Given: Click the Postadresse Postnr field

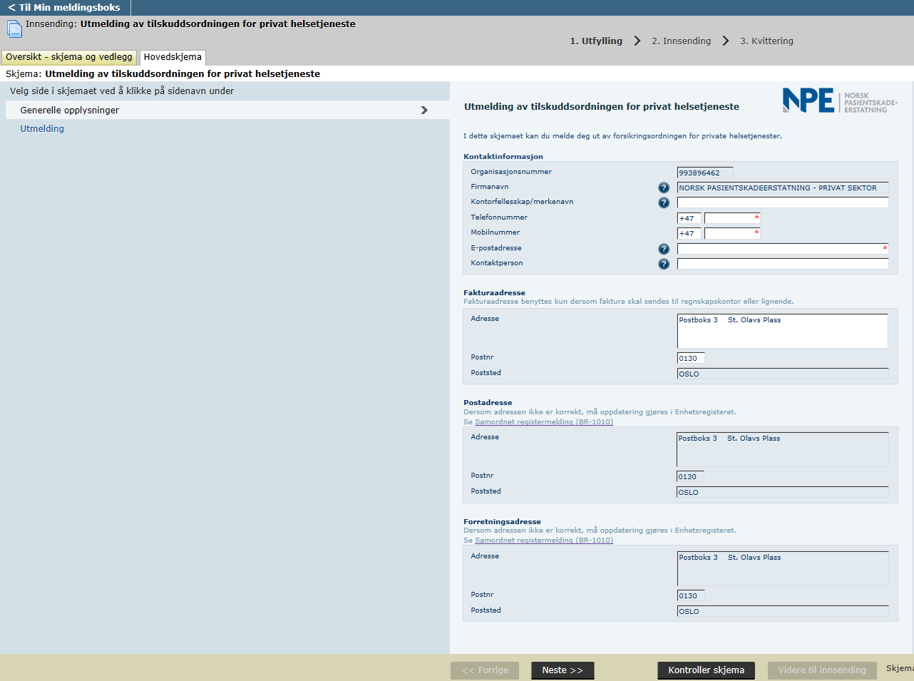Looking at the screenshot, I should point(690,476).
